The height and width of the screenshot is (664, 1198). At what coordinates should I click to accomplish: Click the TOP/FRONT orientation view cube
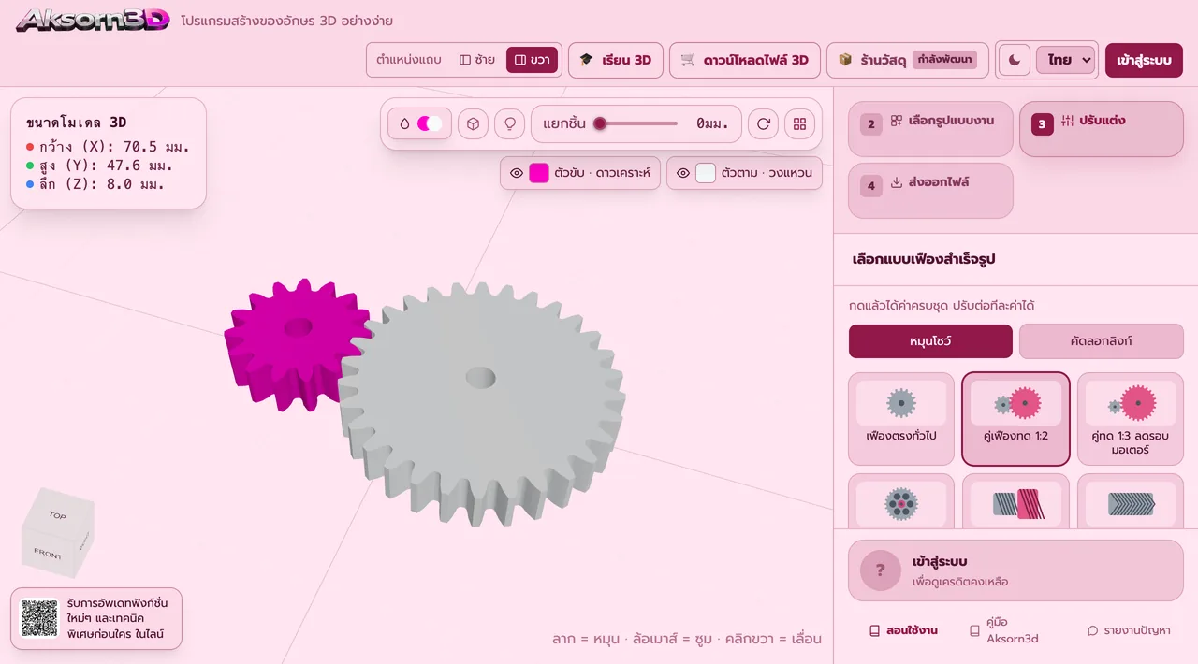point(57,532)
